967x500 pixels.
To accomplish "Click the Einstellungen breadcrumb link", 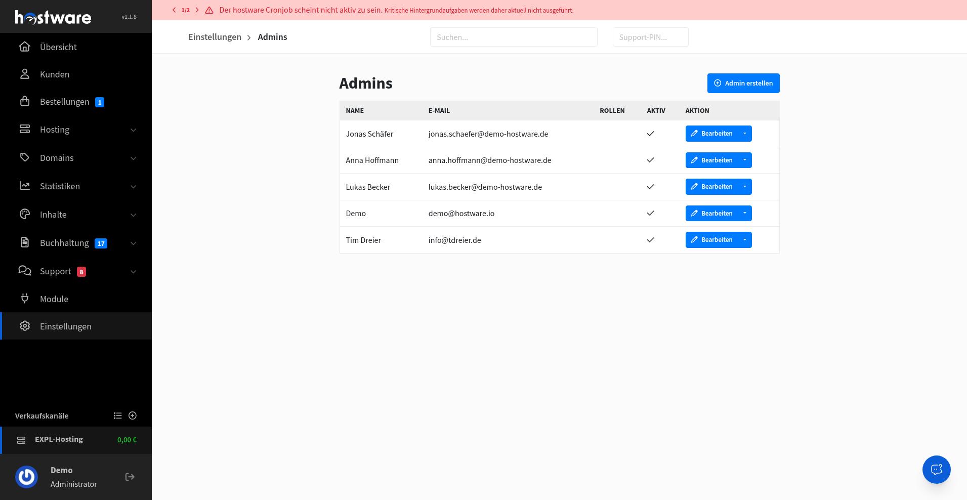I will pos(215,37).
